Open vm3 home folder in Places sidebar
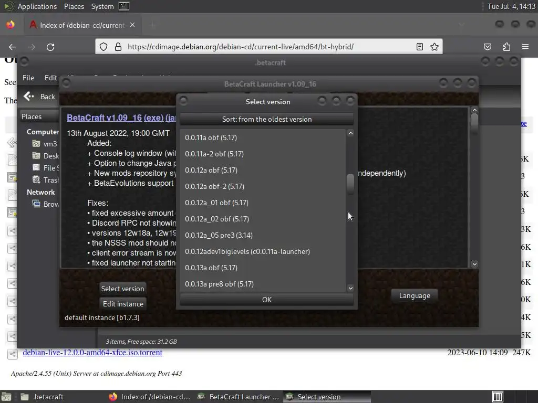Viewport: 538px width, 403px height. click(x=45, y=144)
